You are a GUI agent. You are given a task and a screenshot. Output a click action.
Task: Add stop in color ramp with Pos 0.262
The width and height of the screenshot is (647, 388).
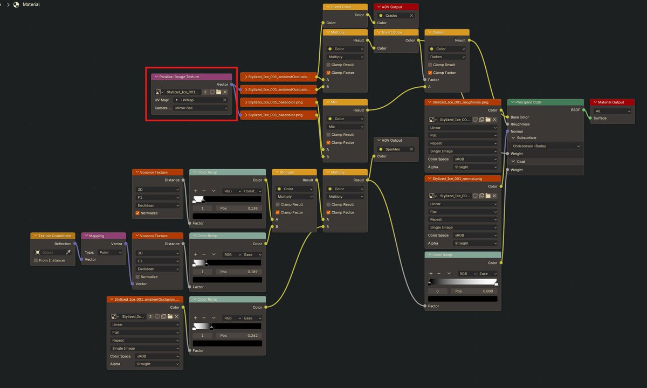[196, 318]
